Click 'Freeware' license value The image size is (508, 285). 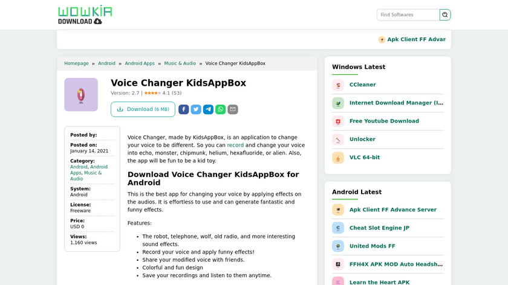pyautogui.click(x=80, y=211)
